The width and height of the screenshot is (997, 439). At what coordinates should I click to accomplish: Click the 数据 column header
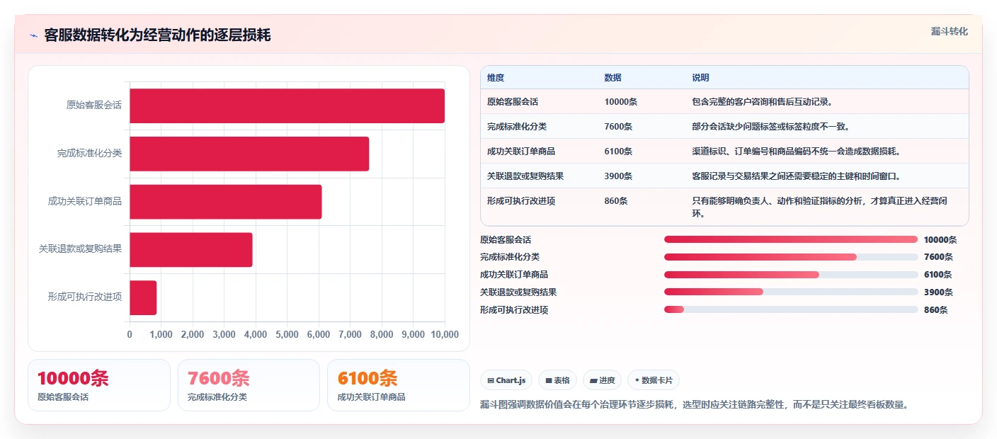point(613,78)
